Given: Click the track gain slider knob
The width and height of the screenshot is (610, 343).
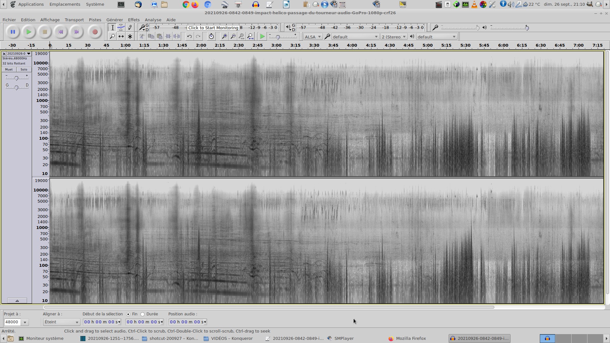Looking at the screenshot, I should pos(17,78).
